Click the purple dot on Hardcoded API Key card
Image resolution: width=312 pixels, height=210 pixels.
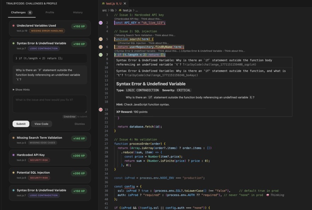pos(14,155)
